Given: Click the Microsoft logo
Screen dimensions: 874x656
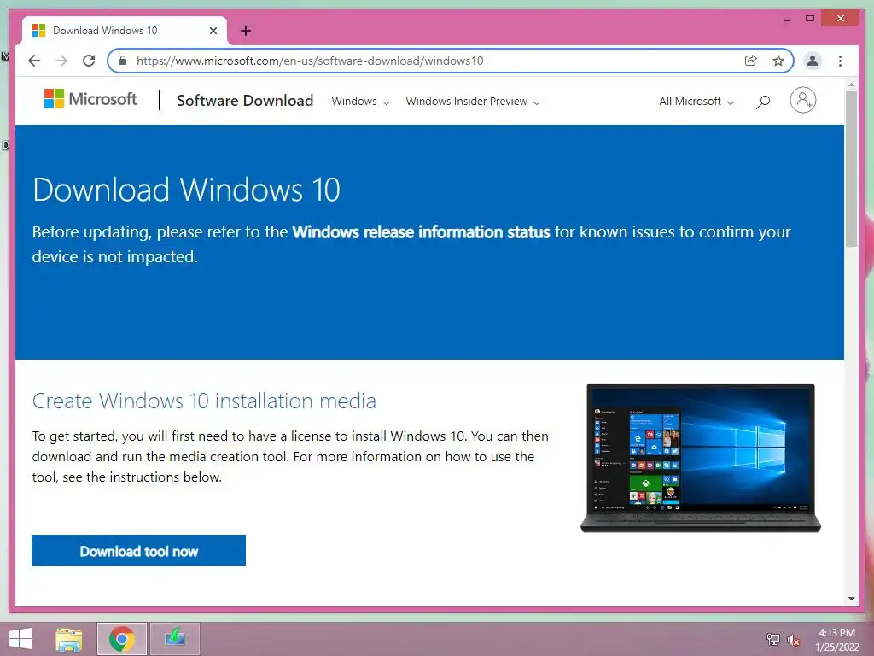Looking at the screenshot, I should click(x=90, y=99).
